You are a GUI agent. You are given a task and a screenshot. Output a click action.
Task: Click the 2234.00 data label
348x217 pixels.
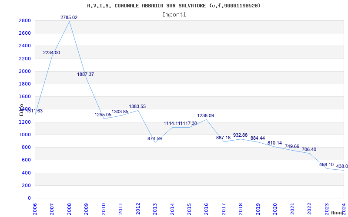pyautogui.click(x=51, y=53)
